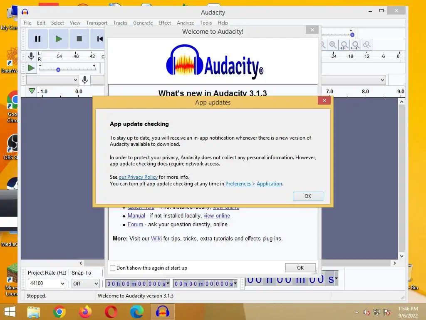Screen dimensions: 426x320
Task: Open the Google Chrome desktop shortcut
Action: pos(12,107)
